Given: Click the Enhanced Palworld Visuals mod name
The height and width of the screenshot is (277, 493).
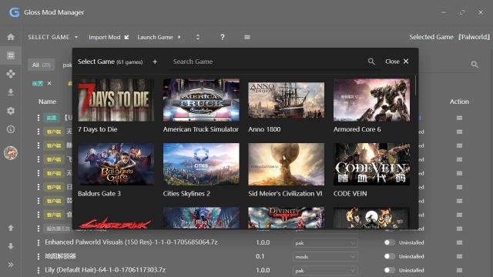Looking at the screenshot, I should [131, 242].
